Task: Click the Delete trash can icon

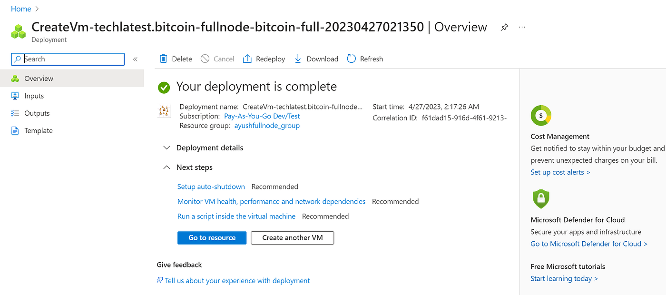Action: (163, 59)
